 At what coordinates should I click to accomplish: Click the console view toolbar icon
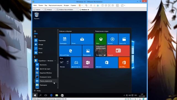click(117, 5)
